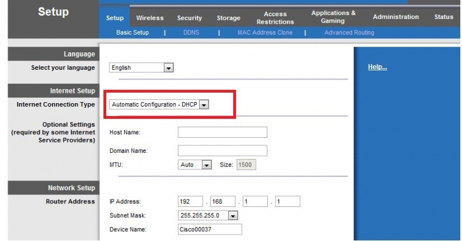Image resolution: width=462 pixels, height=241 pixels.
Task: Open the Administration tab
Action: click(x=396, y=17)
